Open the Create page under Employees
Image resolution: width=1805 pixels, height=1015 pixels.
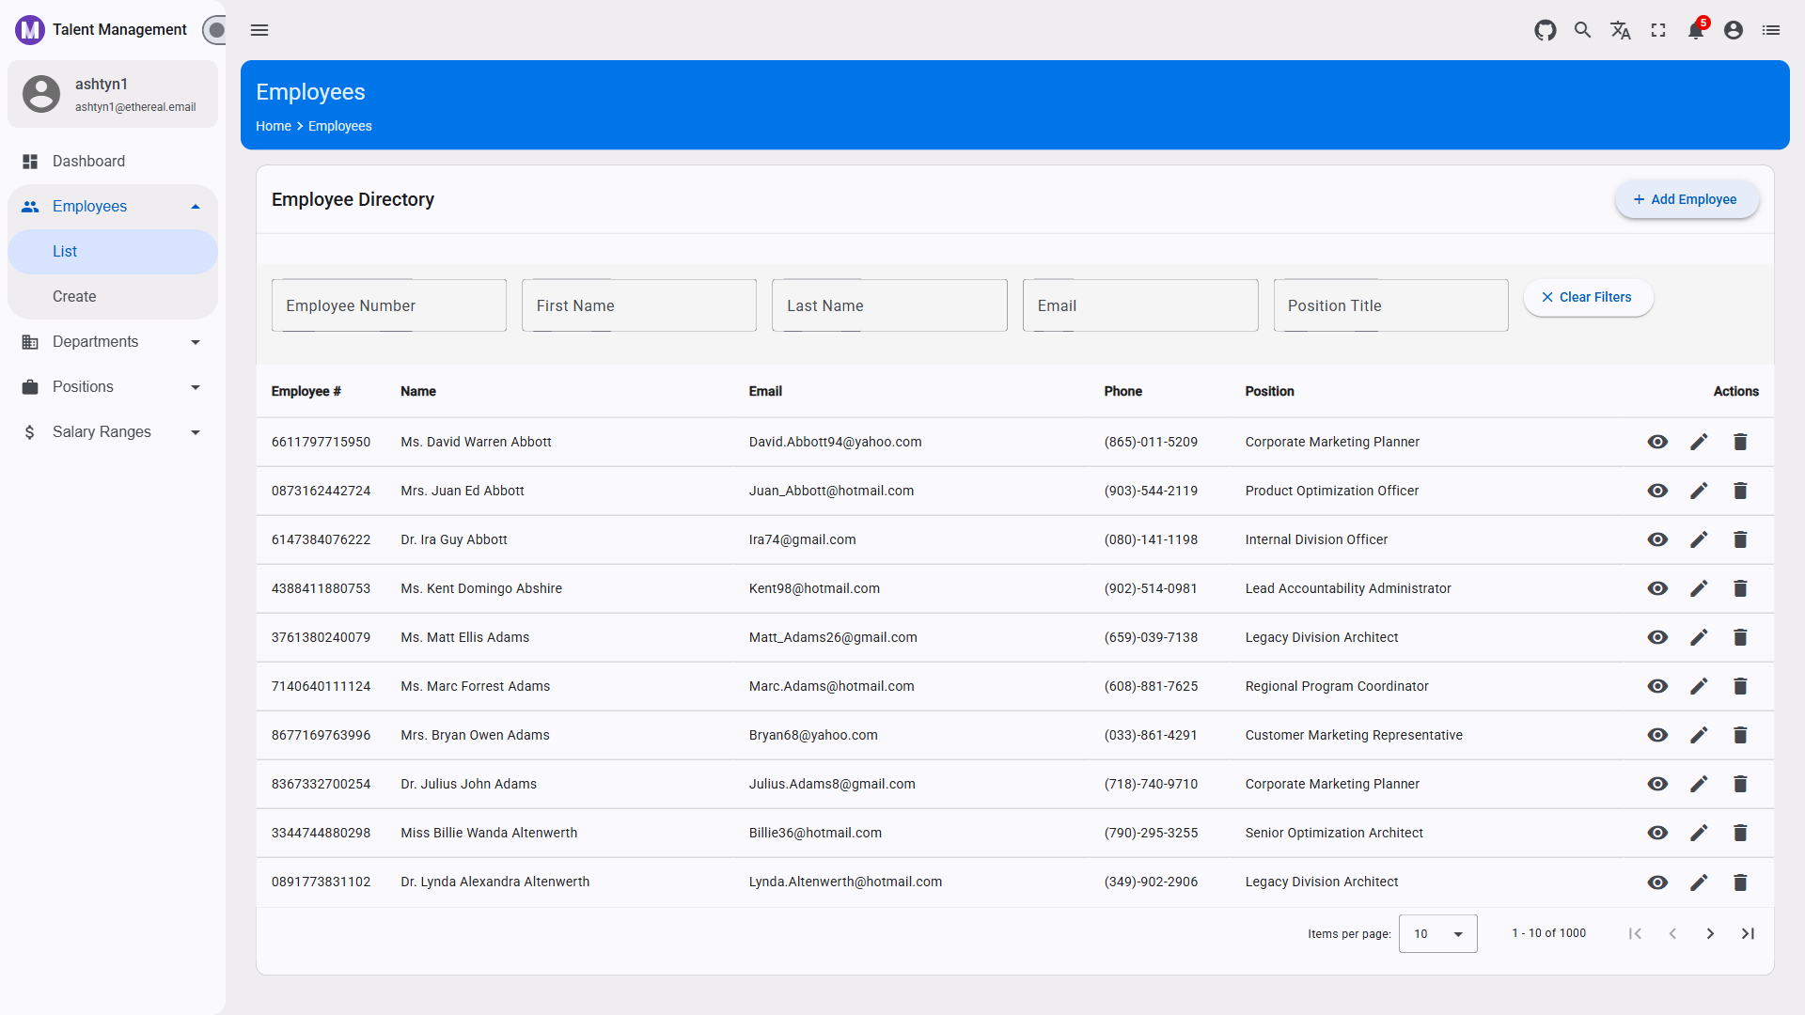74,296
